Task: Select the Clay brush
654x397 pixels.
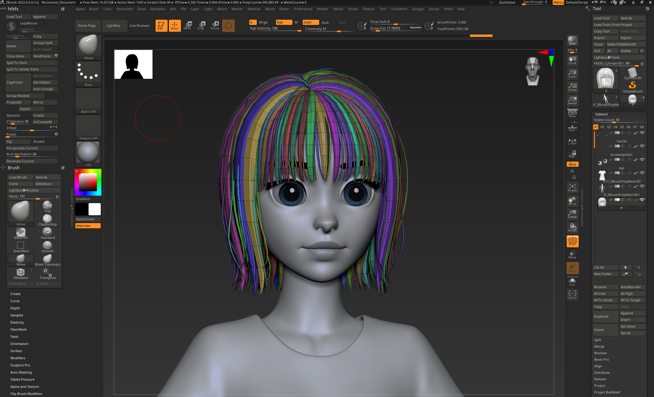Action: click(x=48, y=207)
